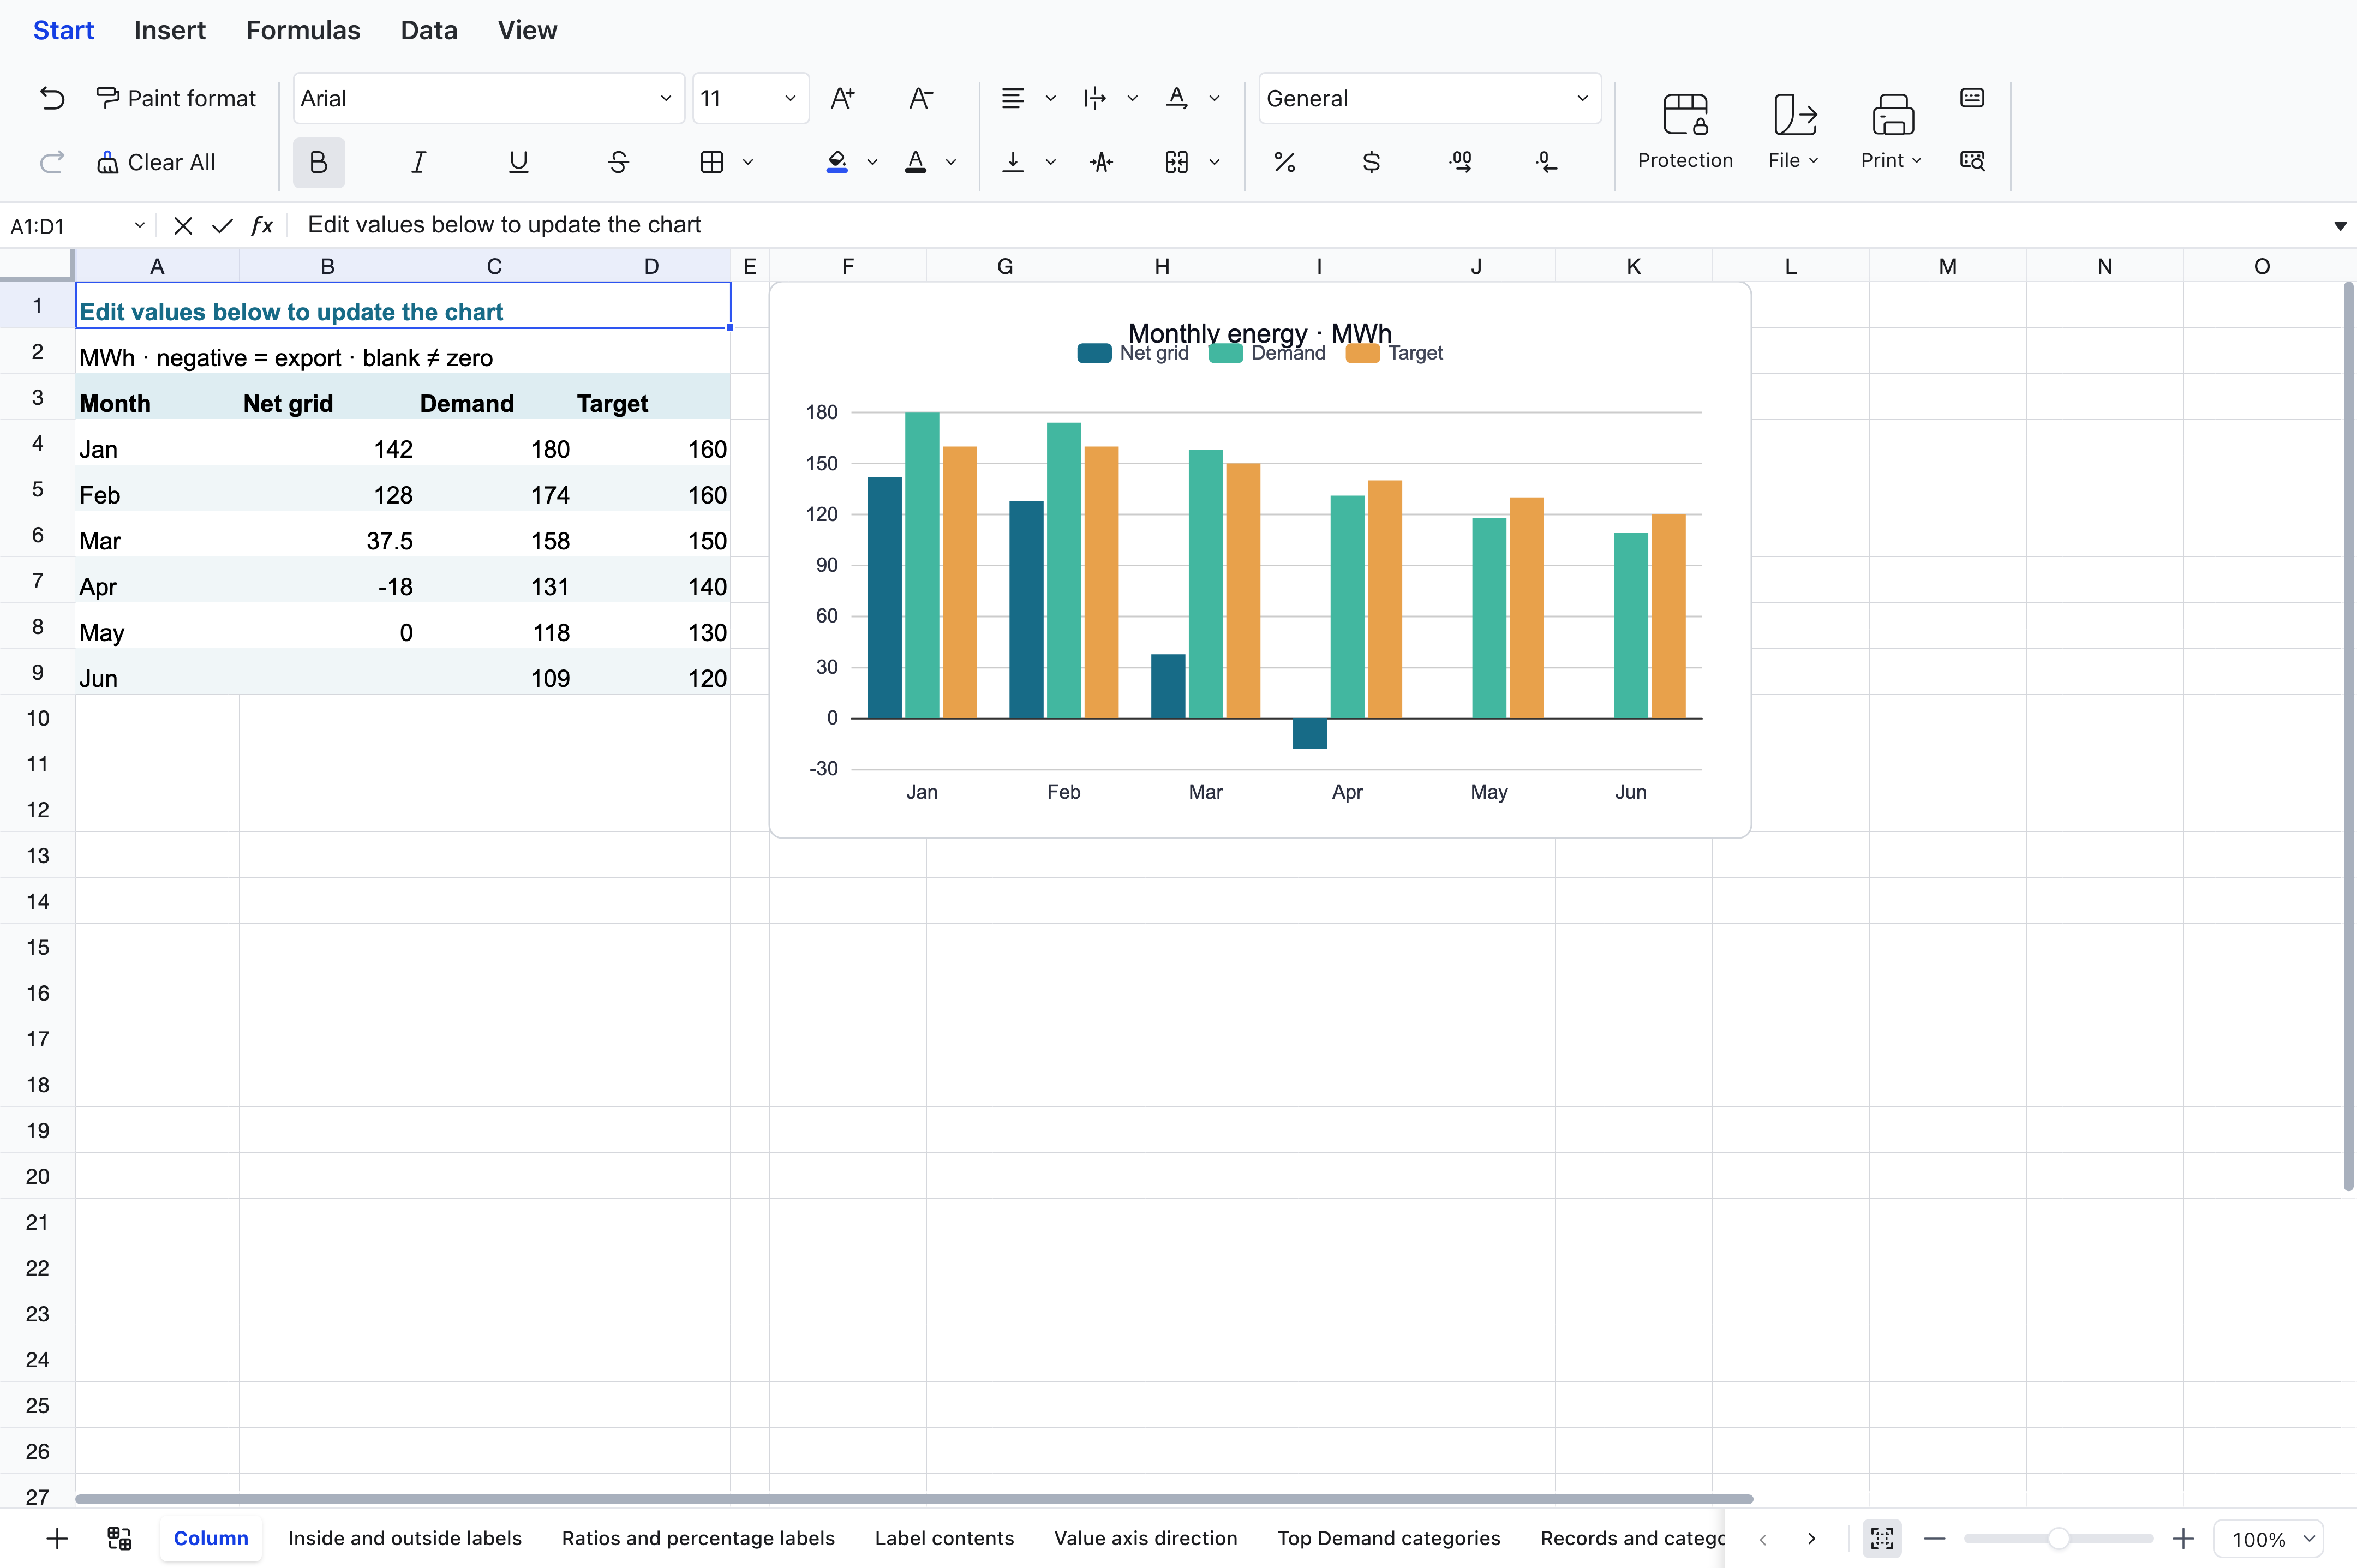This screenshot has height=1568, width=2357.
Task: Click the increase decimal places icon
Action: pos(1460,162)
